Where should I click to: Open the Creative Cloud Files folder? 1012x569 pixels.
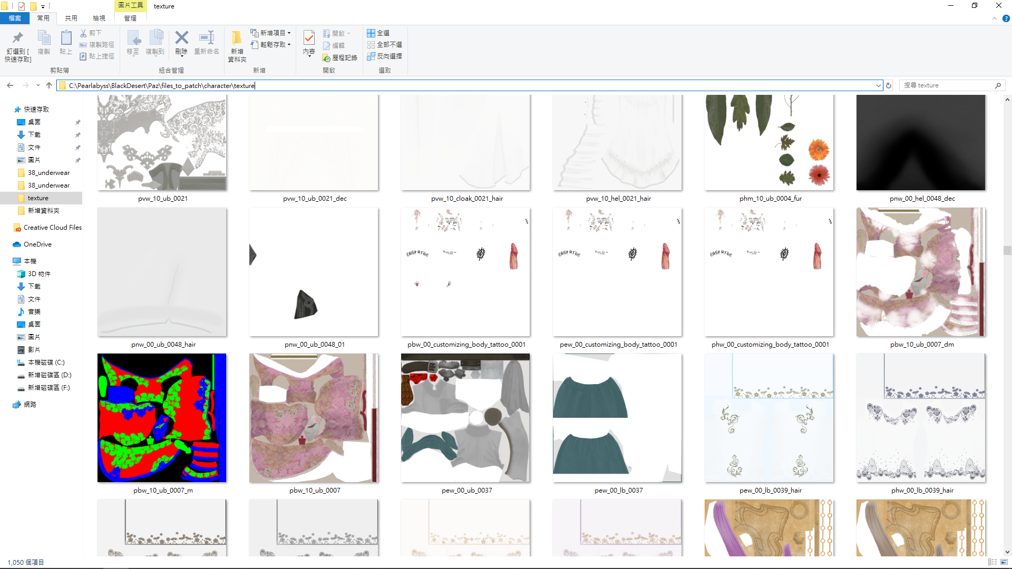pyautogui.click(x=52, y=228)
